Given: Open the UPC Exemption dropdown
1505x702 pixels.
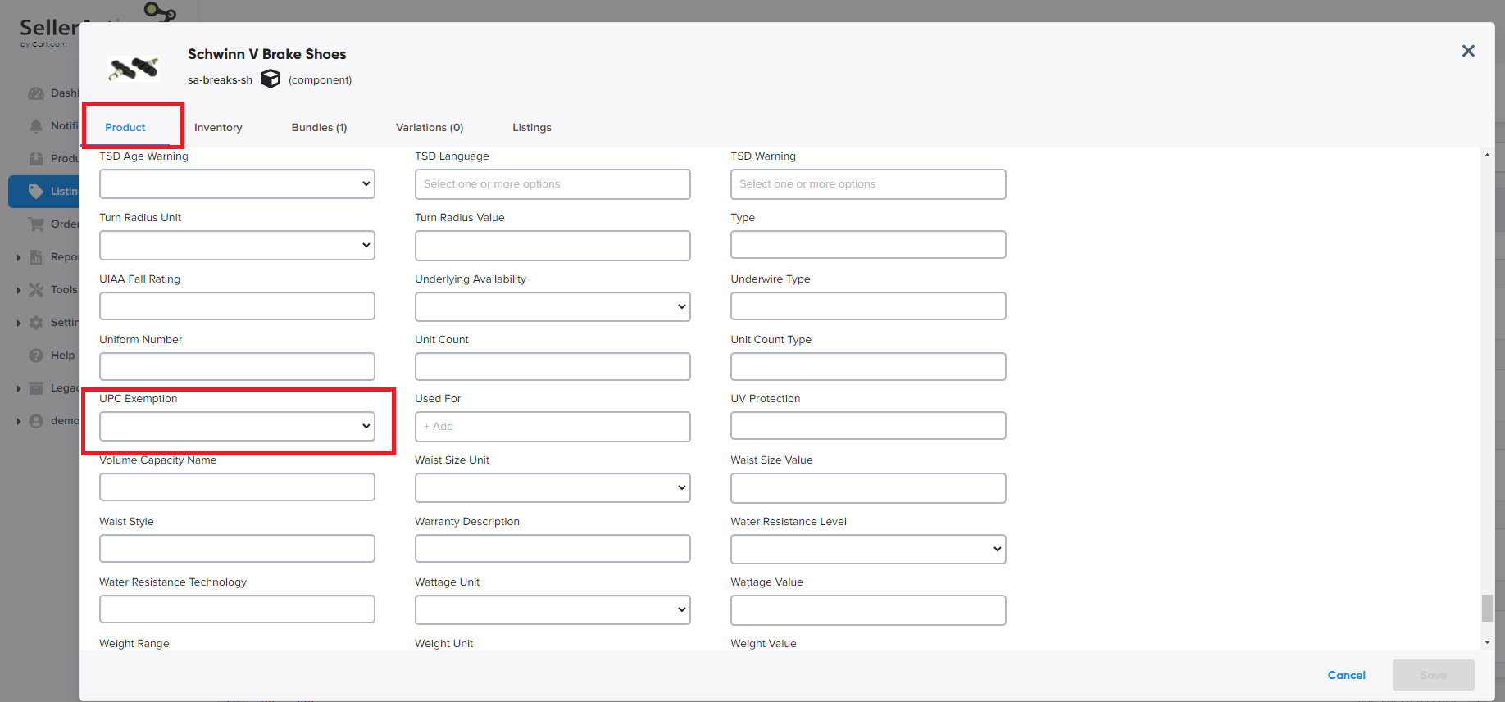Looking at the screenshot, I should click(237, 426).
